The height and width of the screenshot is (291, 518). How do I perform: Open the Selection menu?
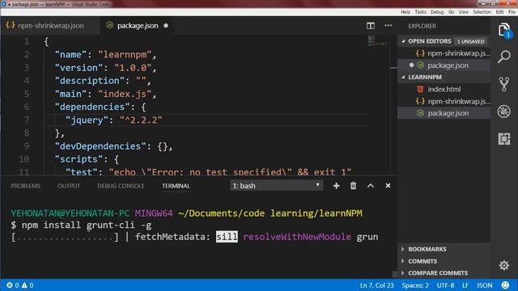482,12
